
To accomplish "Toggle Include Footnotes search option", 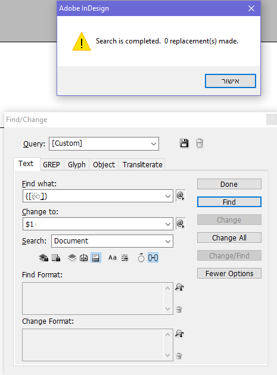I will tap(96, 258).
